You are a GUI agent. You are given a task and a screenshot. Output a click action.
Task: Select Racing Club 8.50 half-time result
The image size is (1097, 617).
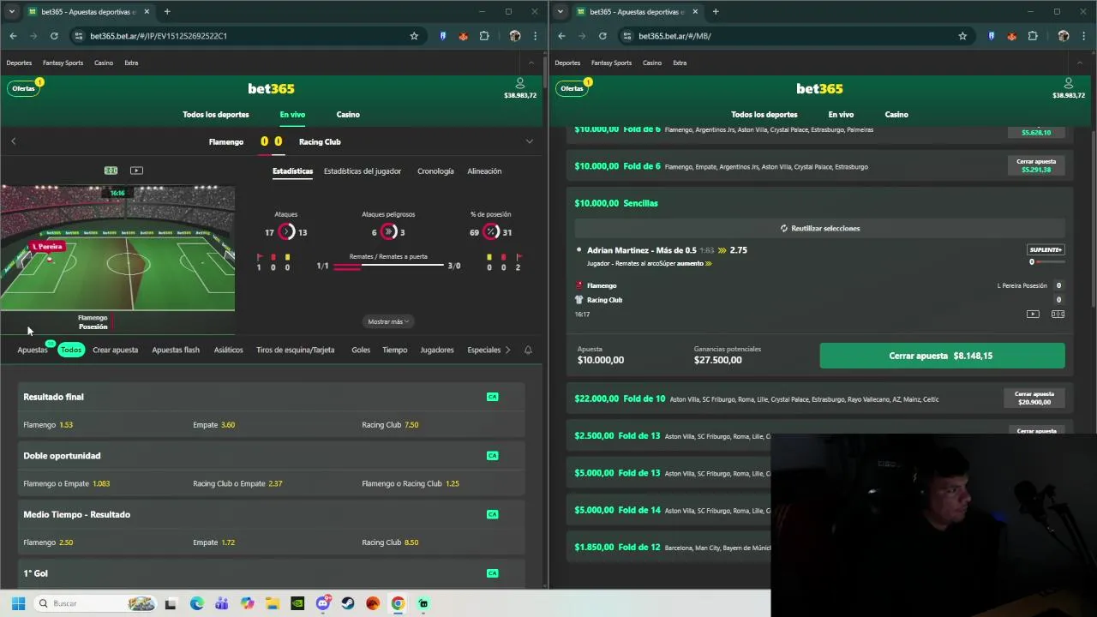441,542
